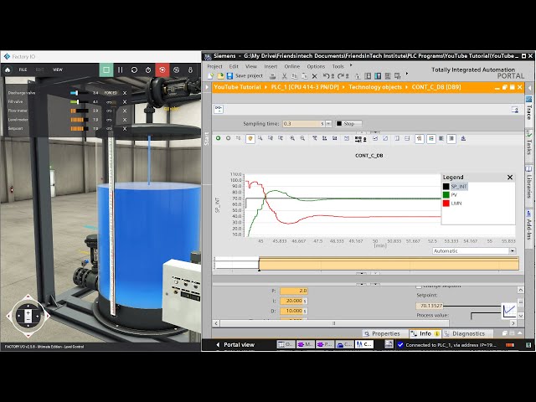Click Factory IO failures globe-like icon

coord(177,70)
